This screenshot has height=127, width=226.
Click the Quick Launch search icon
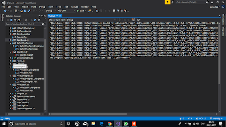(207, 2)
